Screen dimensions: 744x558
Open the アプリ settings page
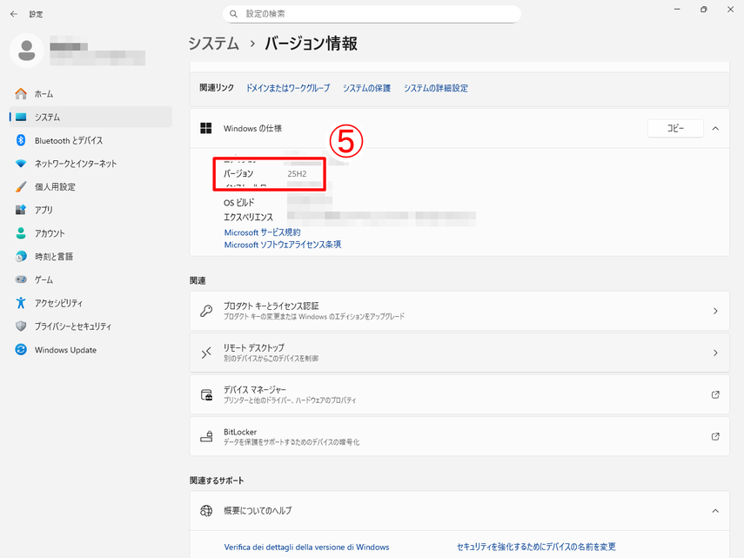[x=90, y=210]
